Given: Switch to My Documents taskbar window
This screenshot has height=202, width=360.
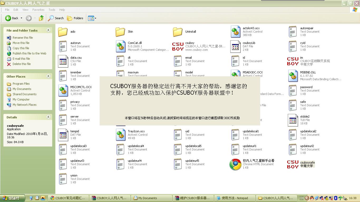Looking at the screenshot, I should click(x=152, y=198).
